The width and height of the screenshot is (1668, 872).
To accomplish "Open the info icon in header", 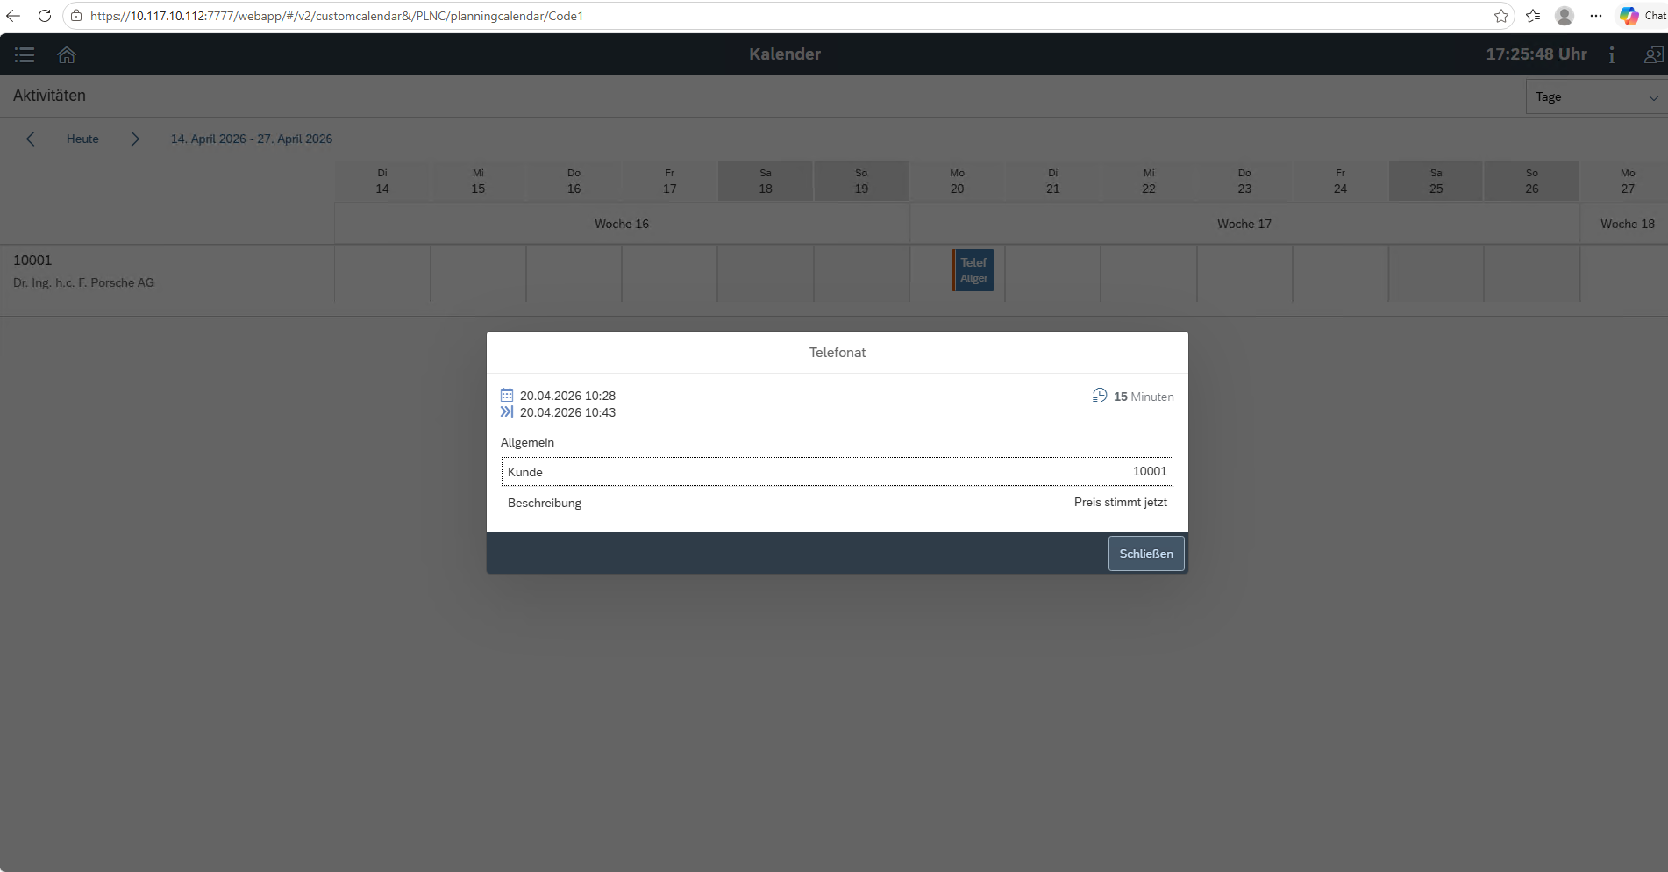I will pyautogui.click(x=1612, y=54).
